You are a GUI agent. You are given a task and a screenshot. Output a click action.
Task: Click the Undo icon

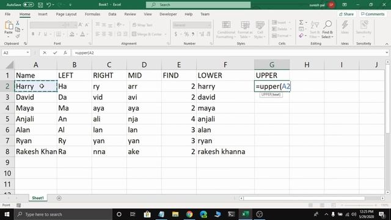[49, 4]
